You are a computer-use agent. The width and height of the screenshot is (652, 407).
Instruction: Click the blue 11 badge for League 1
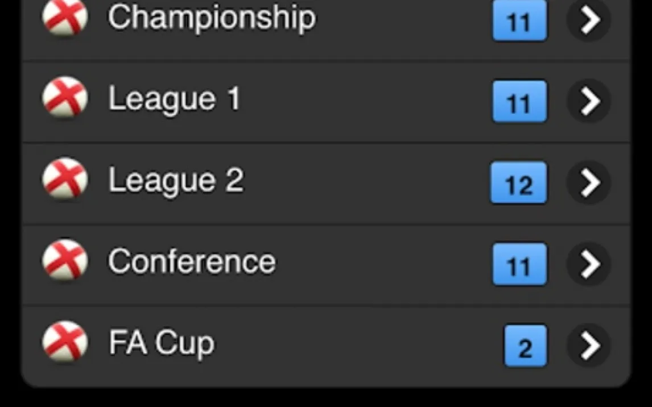pos(520,101)
